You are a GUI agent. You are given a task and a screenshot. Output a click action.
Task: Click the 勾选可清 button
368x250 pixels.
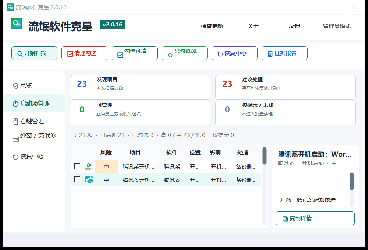tap(134, 53)
